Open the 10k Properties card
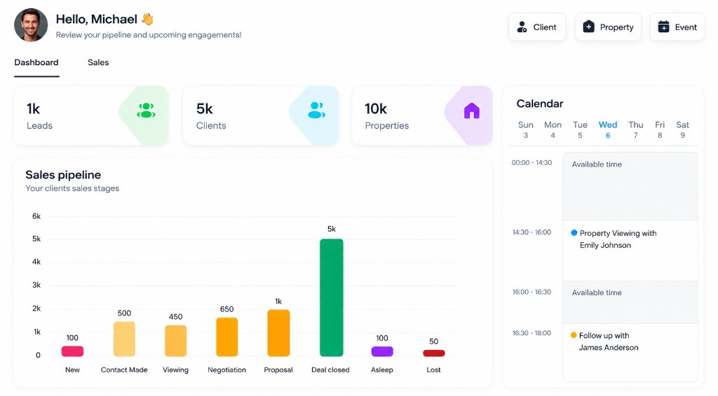The image size is (718, 396). click(422, 115)
